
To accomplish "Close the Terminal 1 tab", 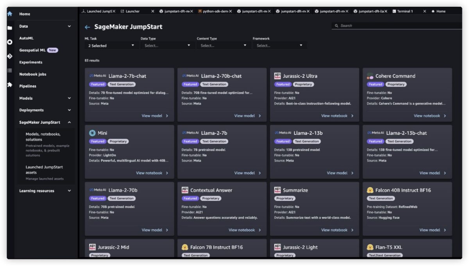I will tap(425, 11).
